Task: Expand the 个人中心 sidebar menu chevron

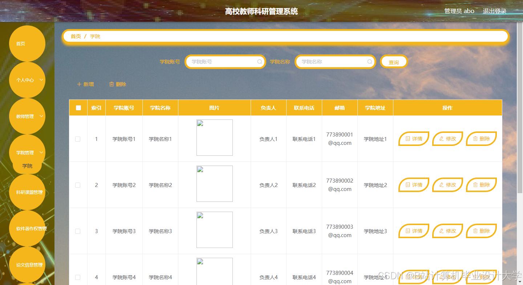Action: (x=41, y=80)
